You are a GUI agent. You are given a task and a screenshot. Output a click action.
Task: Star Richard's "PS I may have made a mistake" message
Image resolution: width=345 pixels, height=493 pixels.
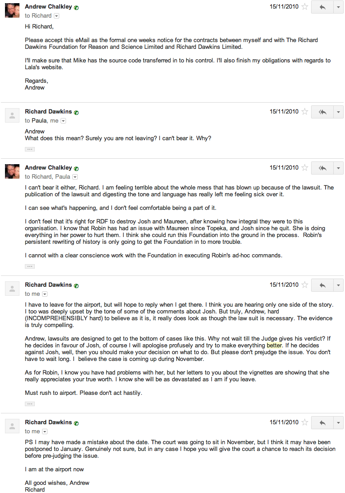click(x=305, y=422)
